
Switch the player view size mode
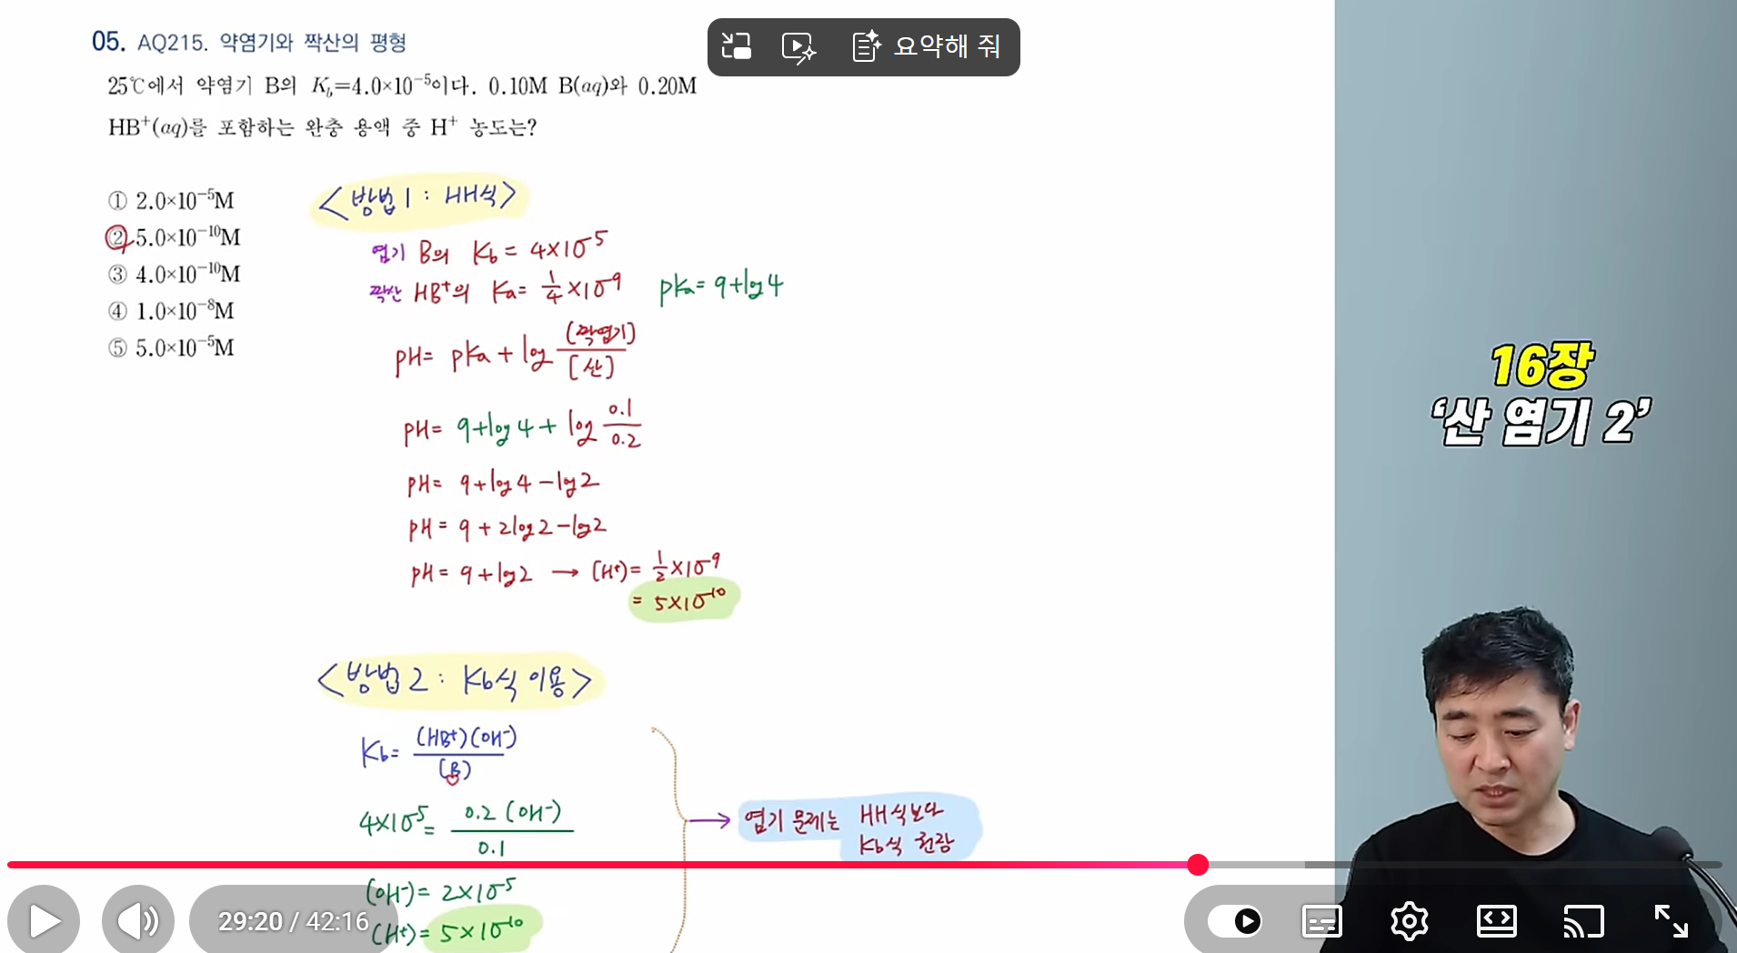1496,921
